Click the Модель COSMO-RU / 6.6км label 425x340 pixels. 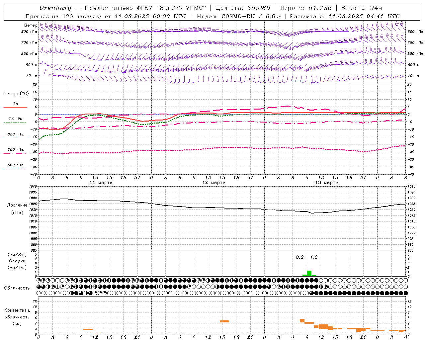(x=239, y=16)
